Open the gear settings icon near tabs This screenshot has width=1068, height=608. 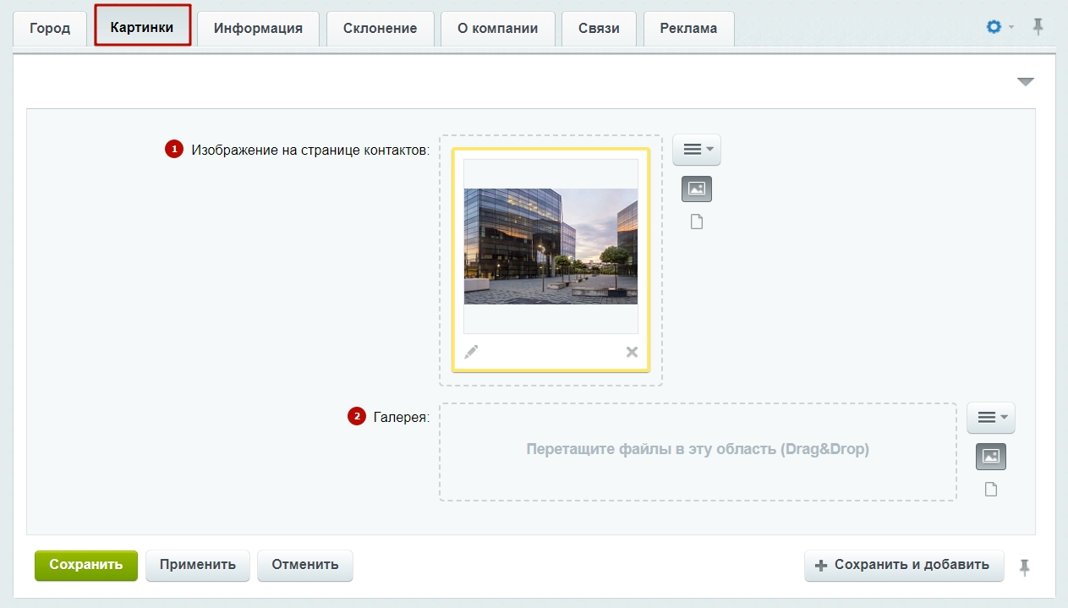[x=994, y=27]
